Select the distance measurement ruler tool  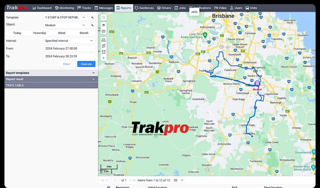click(x=103, y=40)
